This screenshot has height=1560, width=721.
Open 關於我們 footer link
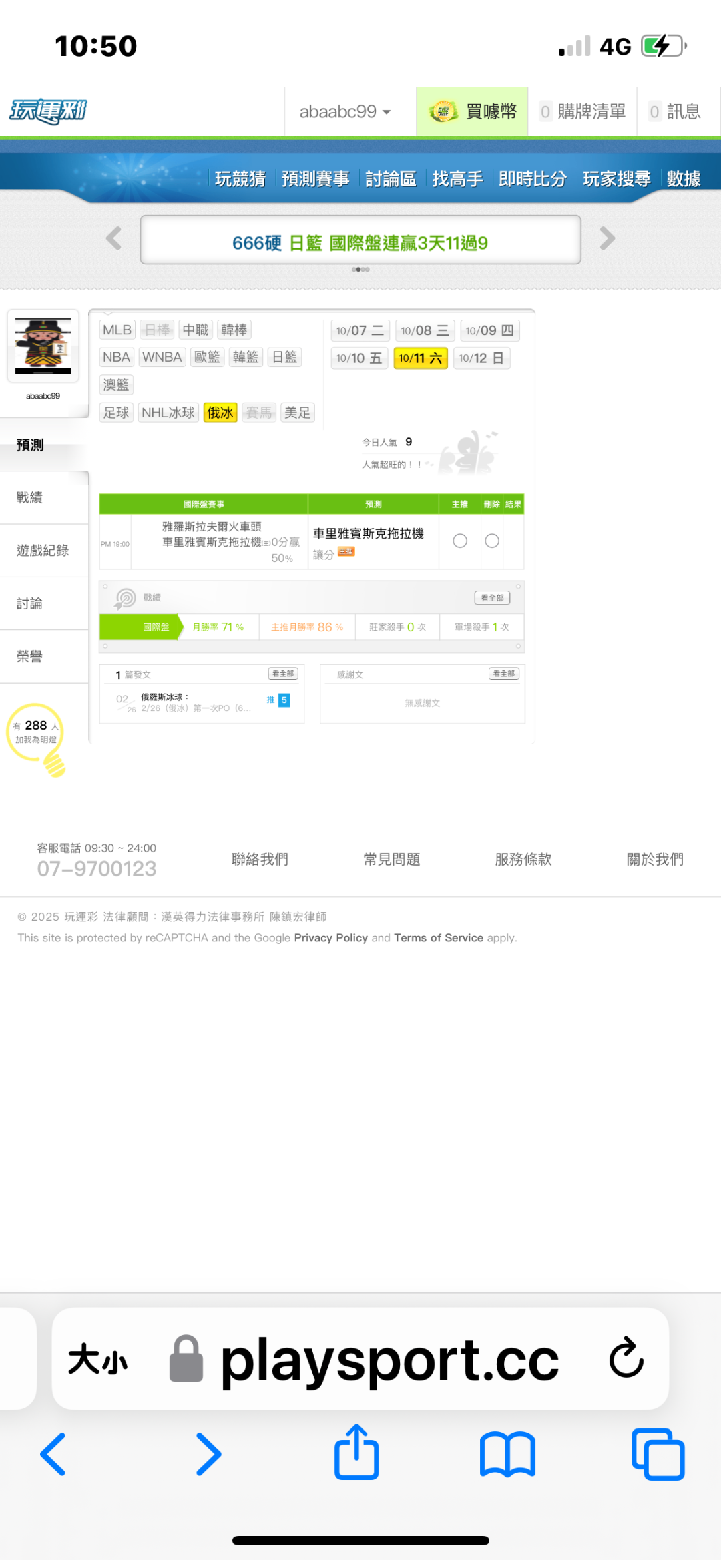click(x=655, y=859)
